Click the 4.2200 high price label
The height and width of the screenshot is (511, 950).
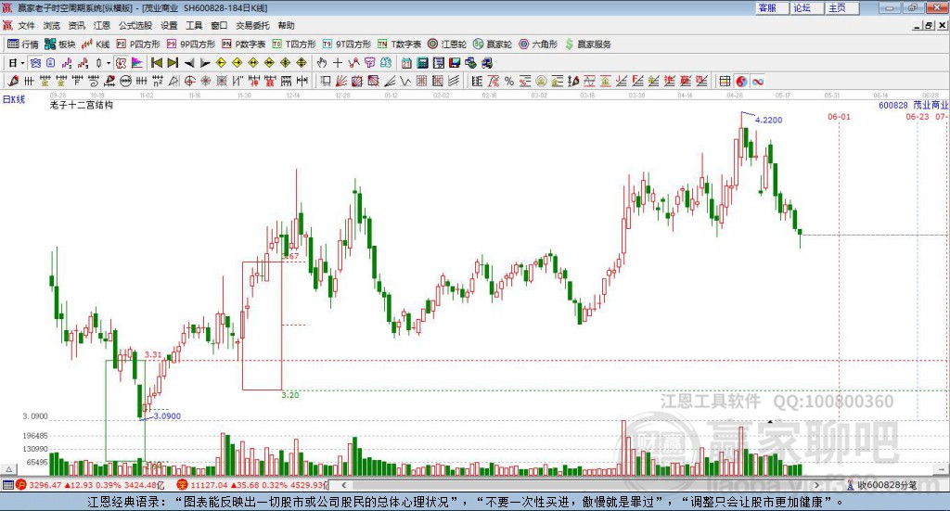pyautogui.click(x=768, y=120)
